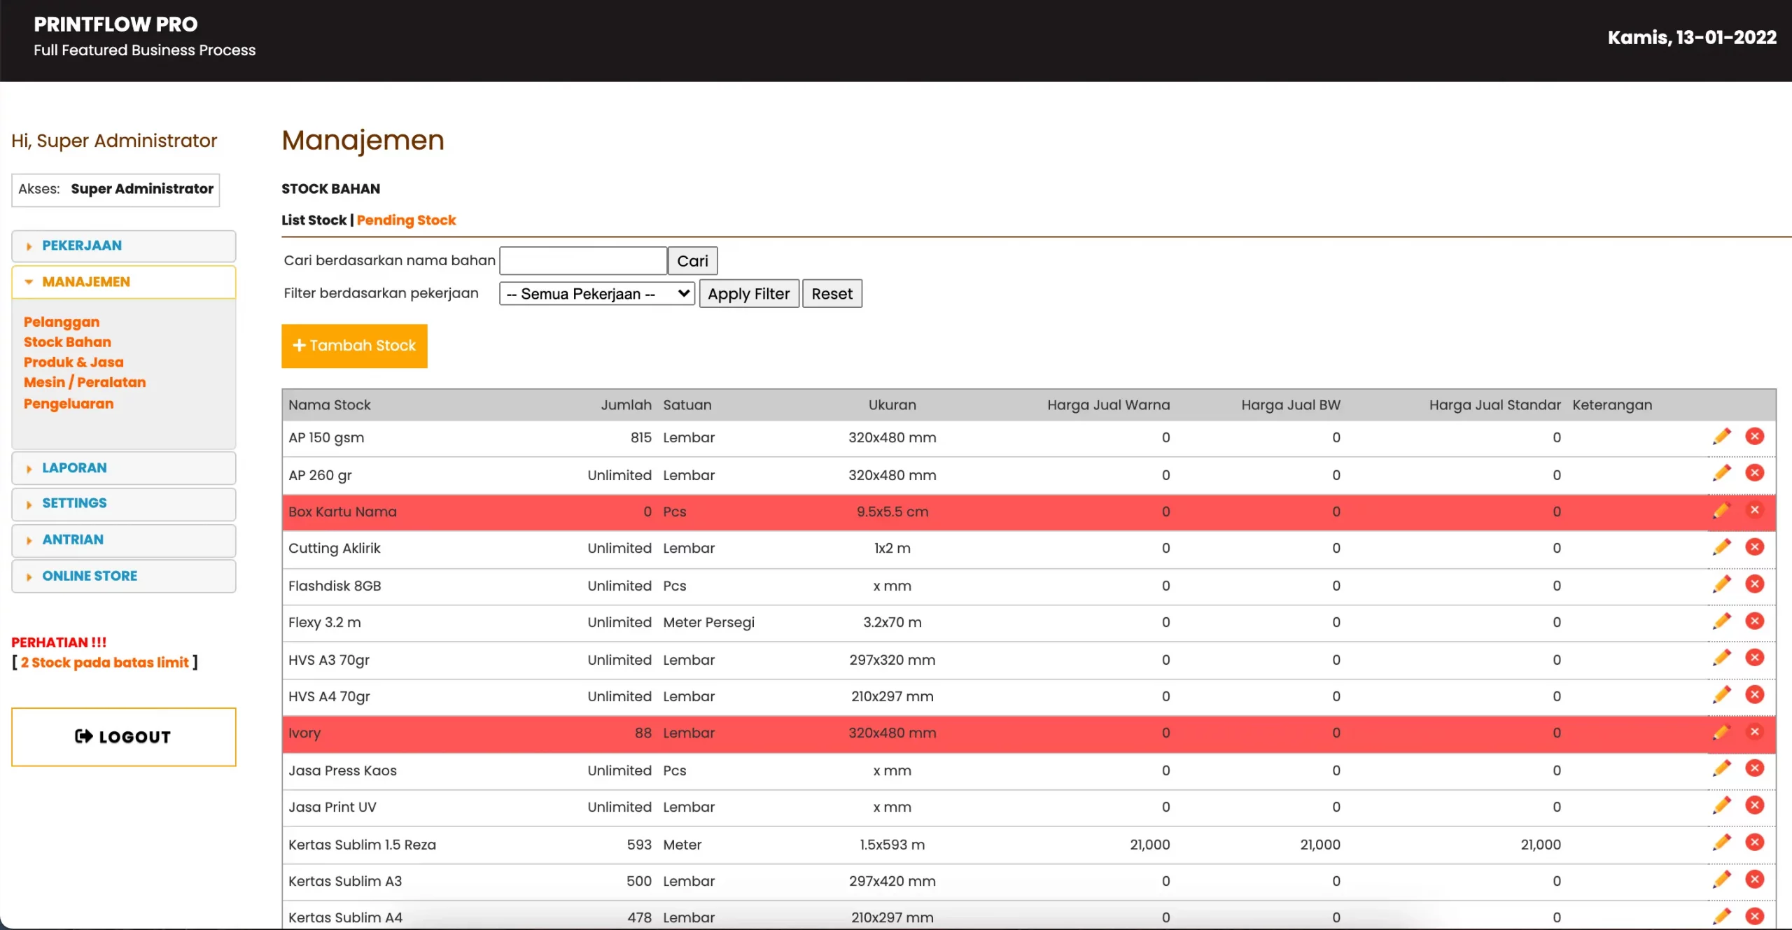
Task: Click the Harga Jual Standar column header
Action: coord(1494,405)
